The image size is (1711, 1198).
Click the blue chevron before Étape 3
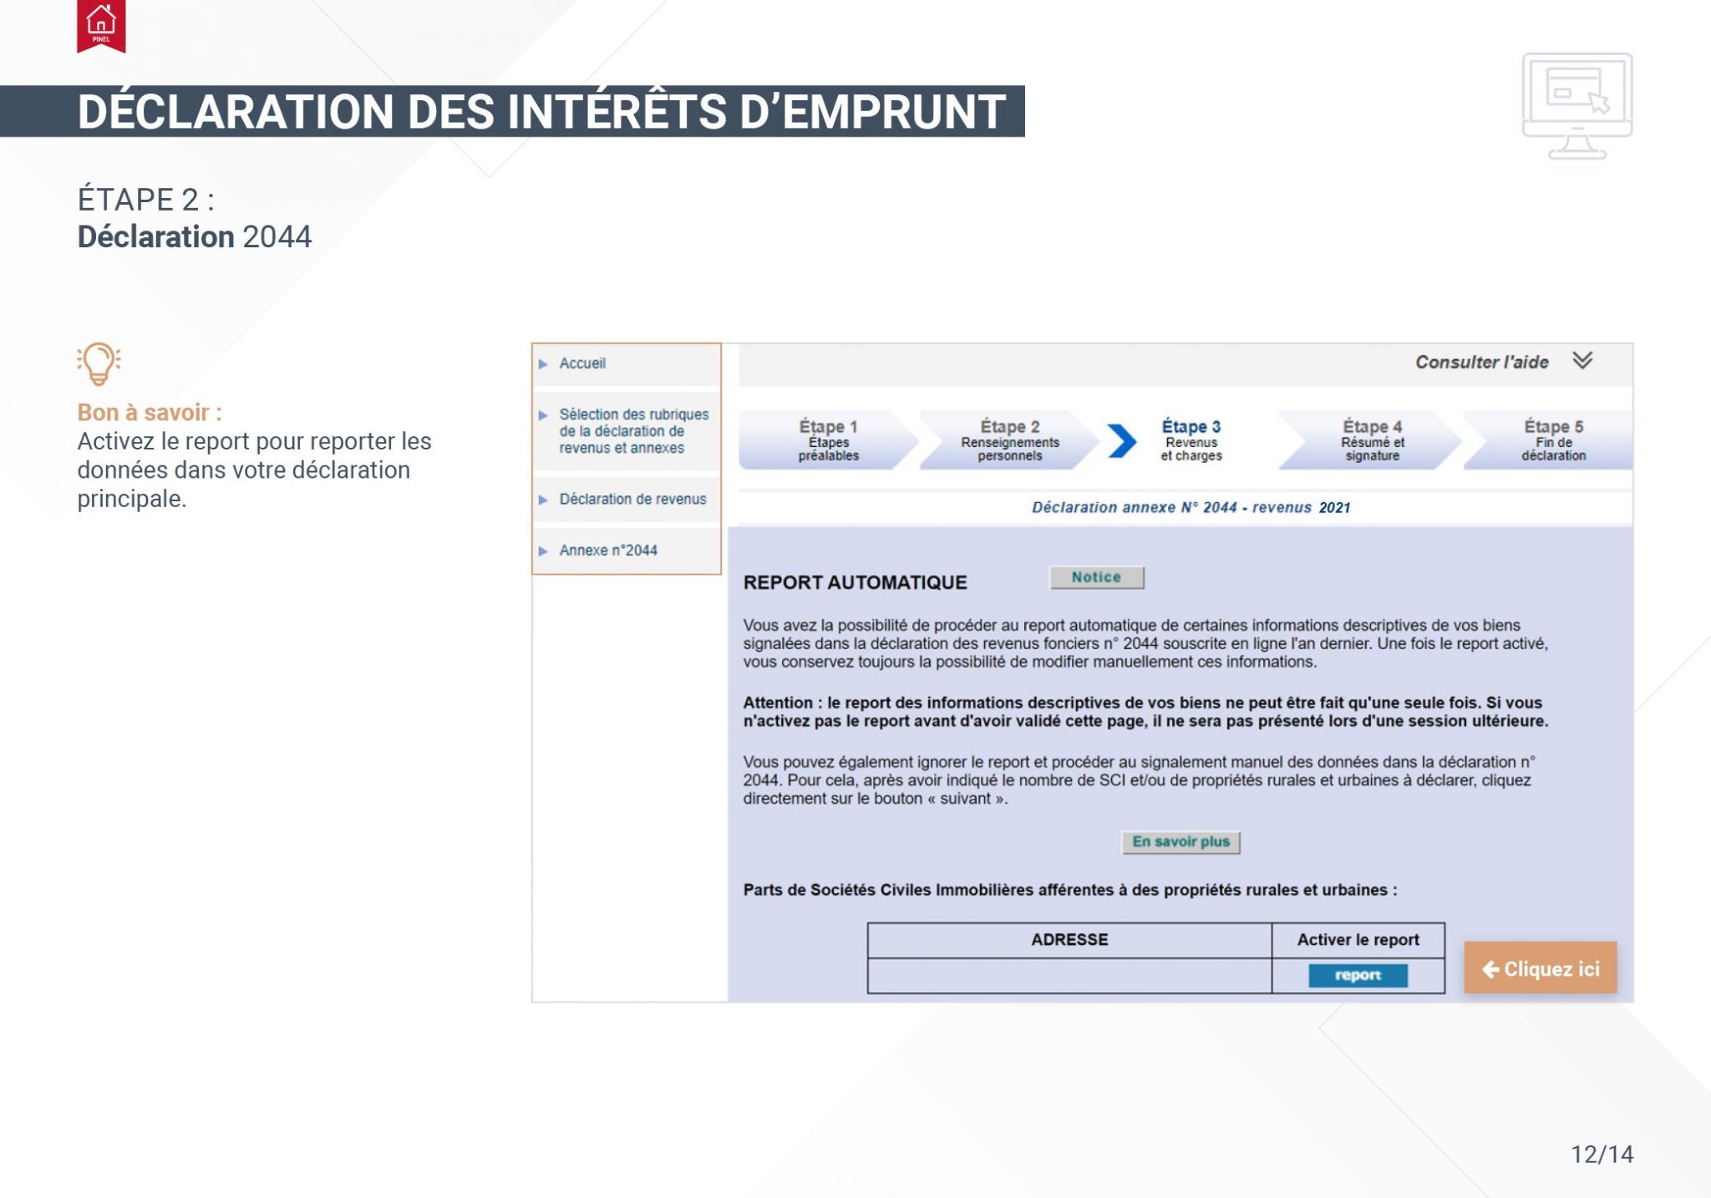coord(1122,441)
